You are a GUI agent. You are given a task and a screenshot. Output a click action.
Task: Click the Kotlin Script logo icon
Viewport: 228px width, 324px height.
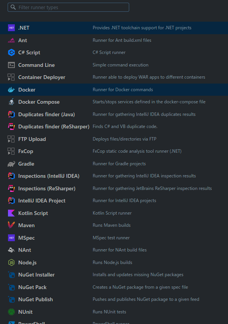click(x=11, y=213)
